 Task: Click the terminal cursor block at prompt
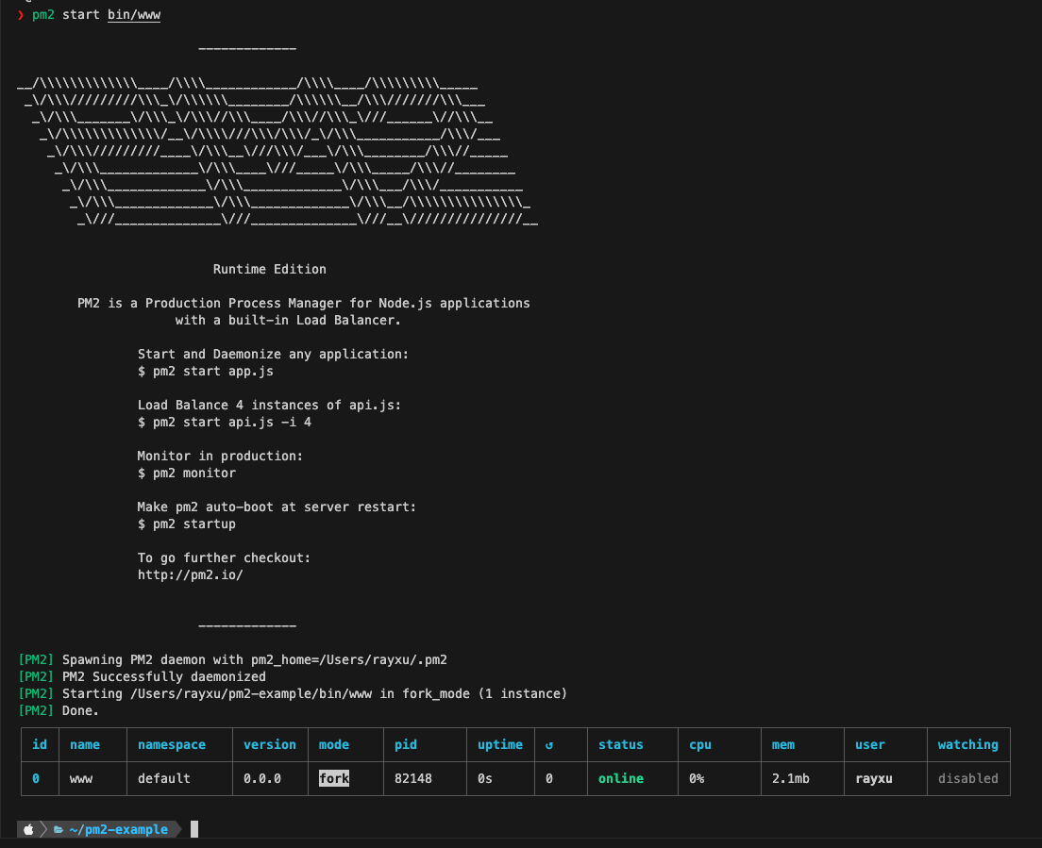tap(194, 829)
